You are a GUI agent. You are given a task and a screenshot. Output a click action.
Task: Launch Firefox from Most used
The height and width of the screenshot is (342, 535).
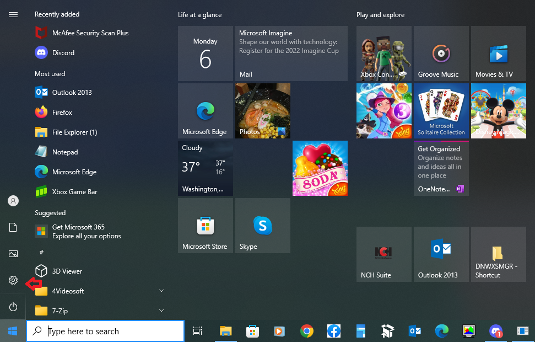click(53, 112)
